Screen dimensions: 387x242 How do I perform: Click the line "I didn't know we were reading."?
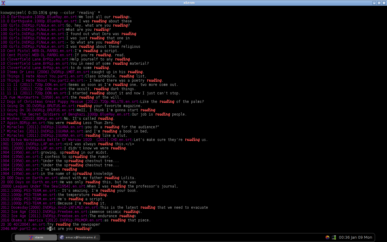(96, 148)
